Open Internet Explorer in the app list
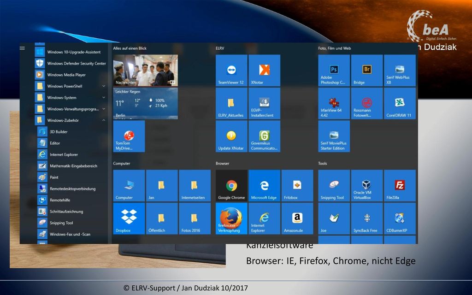This screenshot has height=295, width=472. (x=72, y=154)
